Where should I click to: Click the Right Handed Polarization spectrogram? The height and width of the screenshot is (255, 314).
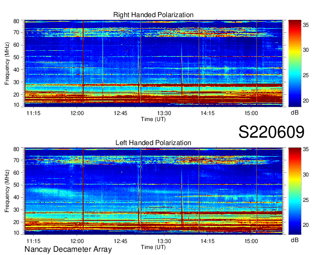tap(153, 63)
